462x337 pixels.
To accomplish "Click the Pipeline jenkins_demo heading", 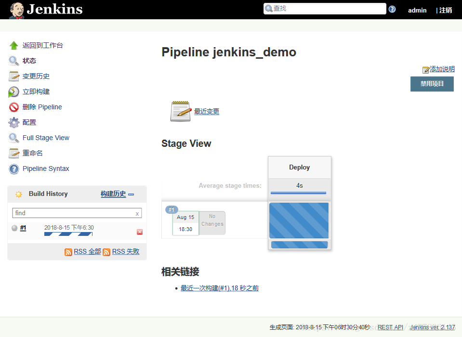I will click(229, 52).
